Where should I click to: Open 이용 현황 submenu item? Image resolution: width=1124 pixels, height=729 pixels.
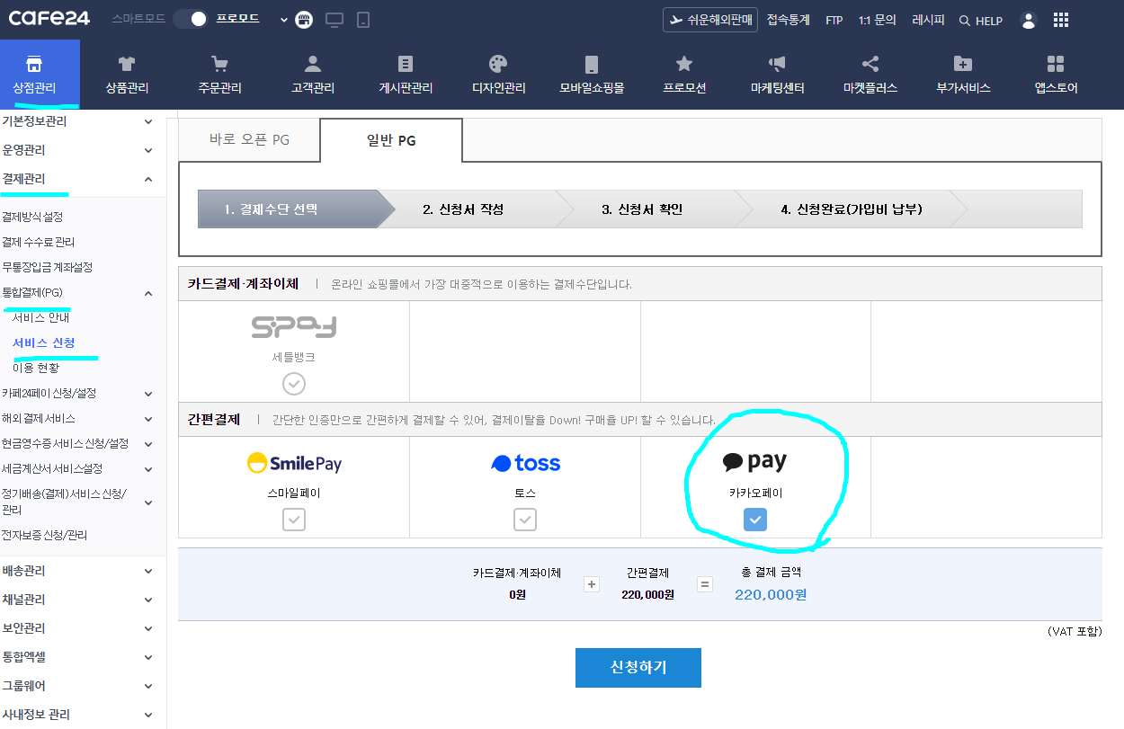(36, 368)
